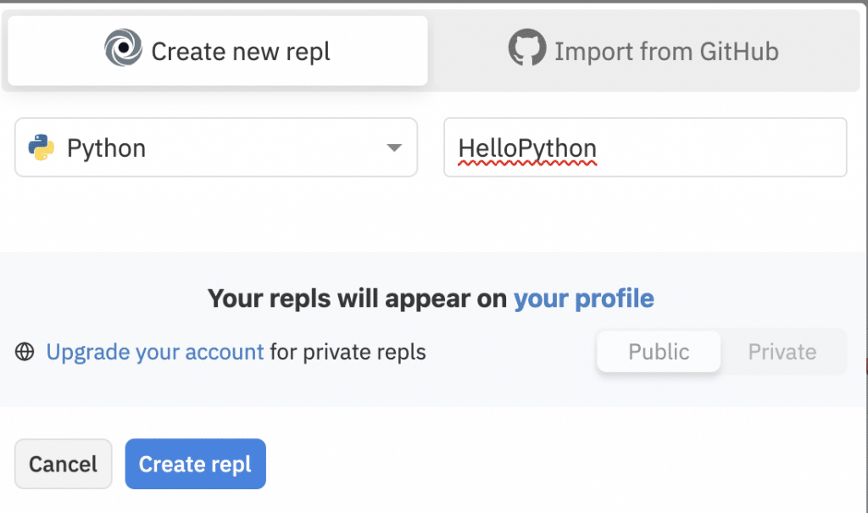Viewport: 868px width, 513px height.
Task: Open the Upgrade your account link
Action: click(155, 353)
